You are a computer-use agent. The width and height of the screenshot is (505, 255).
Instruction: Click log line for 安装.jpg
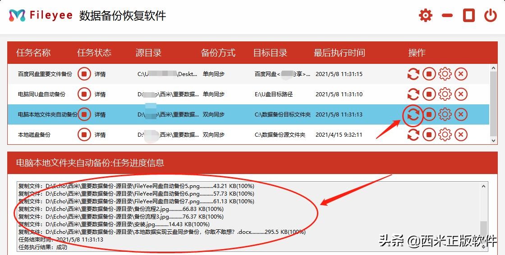114,224
